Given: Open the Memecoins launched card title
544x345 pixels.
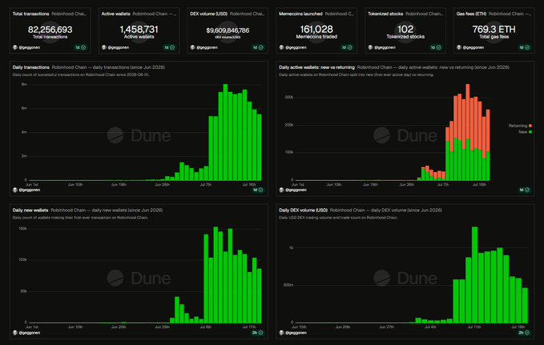Looking at the screenshot, I should [x=300, y=14].
